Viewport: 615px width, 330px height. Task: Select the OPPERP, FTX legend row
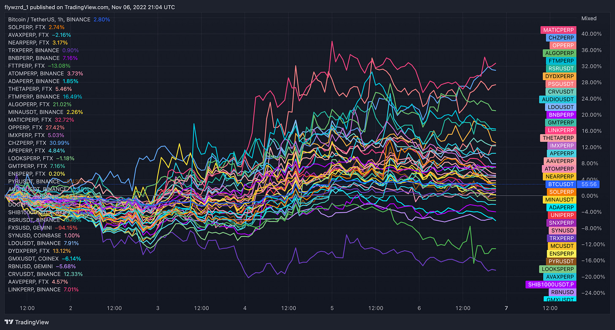click(36, 127)
